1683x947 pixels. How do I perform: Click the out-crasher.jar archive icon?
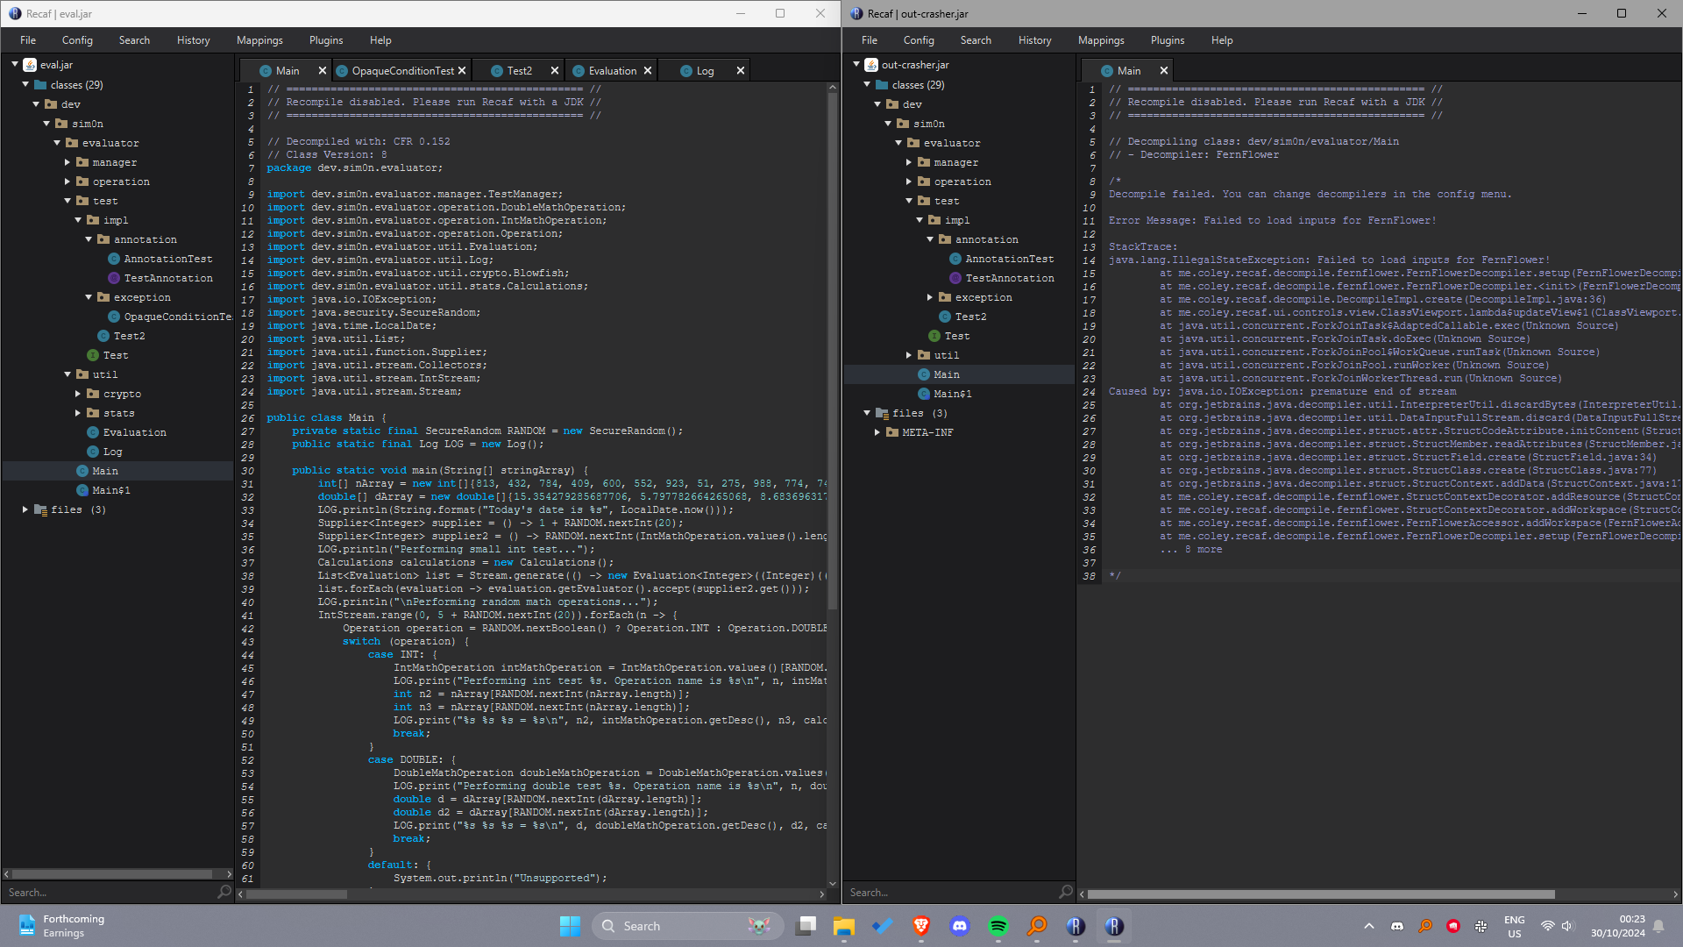(871, 65)
